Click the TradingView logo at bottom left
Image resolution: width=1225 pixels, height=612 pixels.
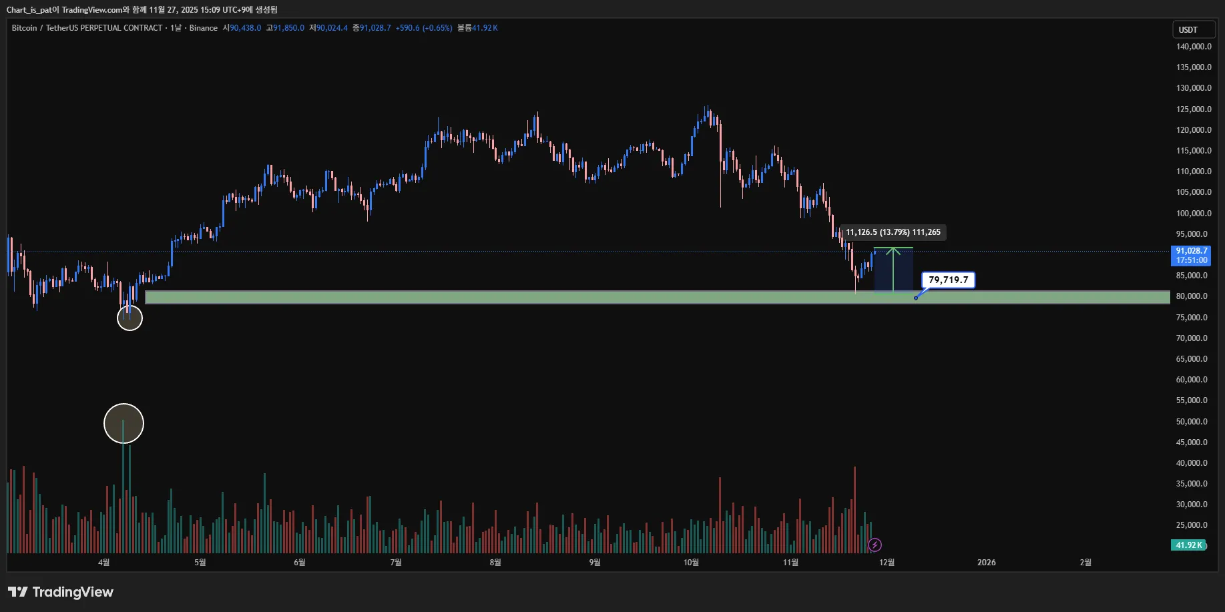tap(61, 592)
